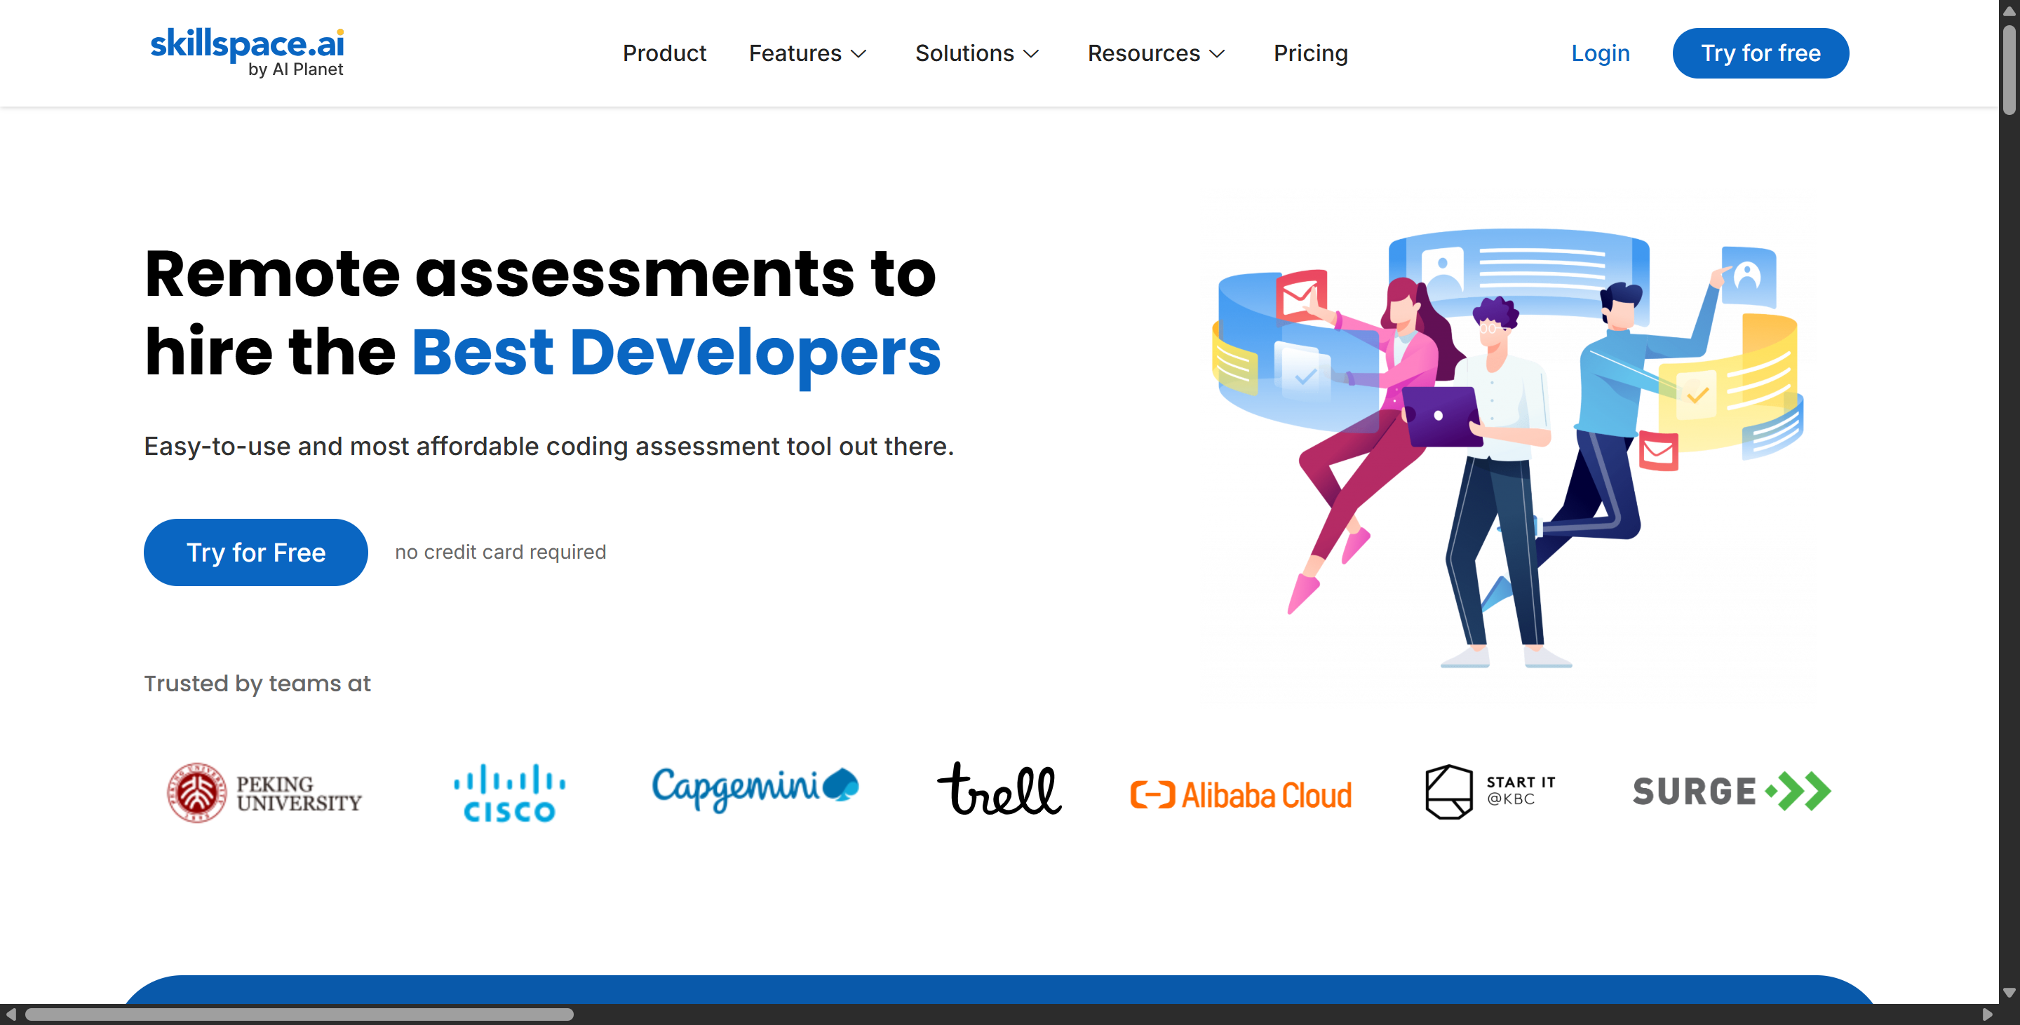This screenshot has width=2020, height=1025.
Task: Click the Trell logo
Action: point(999,788)
